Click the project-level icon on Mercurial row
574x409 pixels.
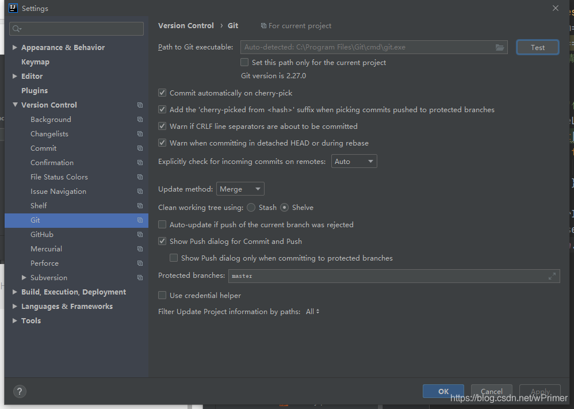click(x=140, y=249)
